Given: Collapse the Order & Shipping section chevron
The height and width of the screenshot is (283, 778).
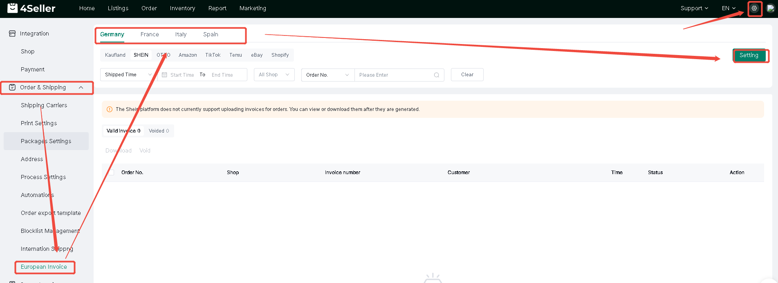Looking at the screenshot, I should click(x=81, y=88).
